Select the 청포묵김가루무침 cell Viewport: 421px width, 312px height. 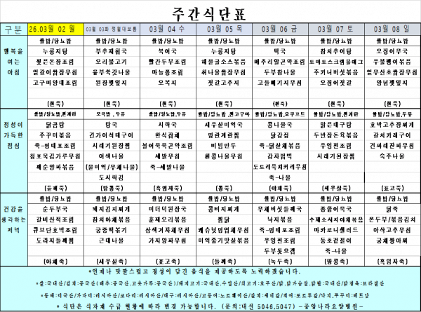click(x=55, y=156)
